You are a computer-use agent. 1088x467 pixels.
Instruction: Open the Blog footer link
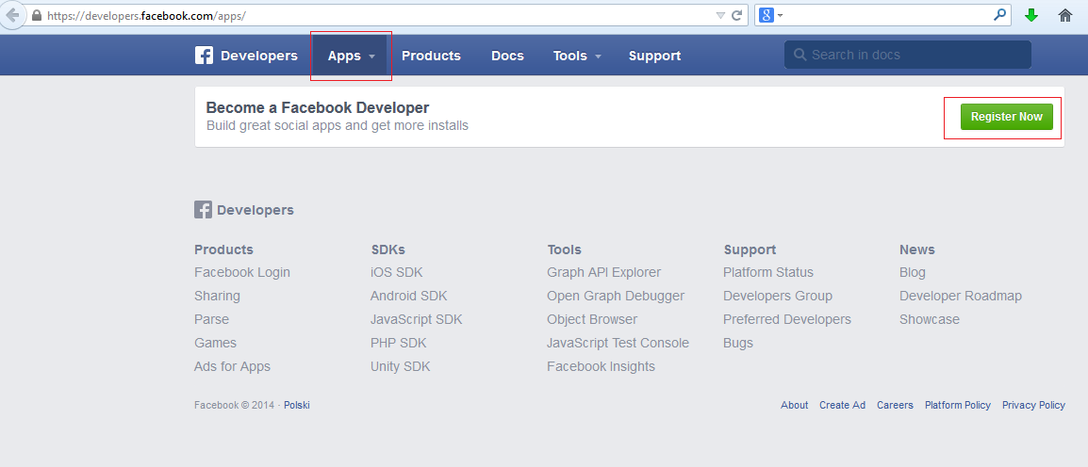[x=913, y=272]
